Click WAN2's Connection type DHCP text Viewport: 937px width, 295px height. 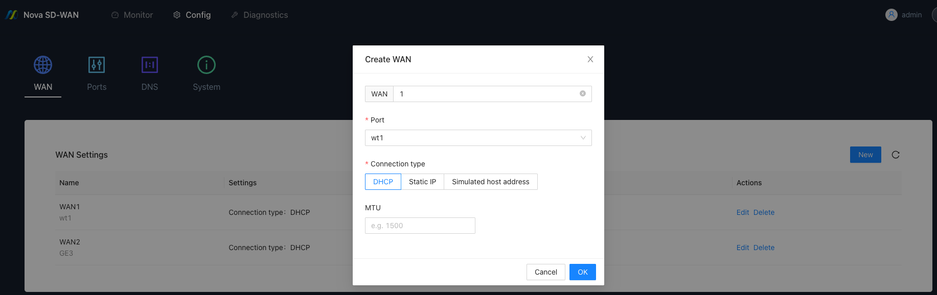pos(269,248)
